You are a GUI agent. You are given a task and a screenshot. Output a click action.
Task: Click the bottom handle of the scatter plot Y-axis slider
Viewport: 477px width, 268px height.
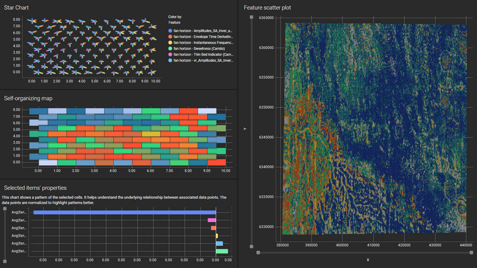(252, 246)
